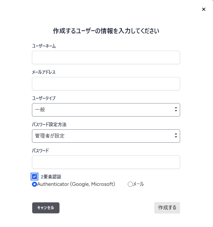Expand the パスワード設定方法 dropdown

(x=106, y=136)
